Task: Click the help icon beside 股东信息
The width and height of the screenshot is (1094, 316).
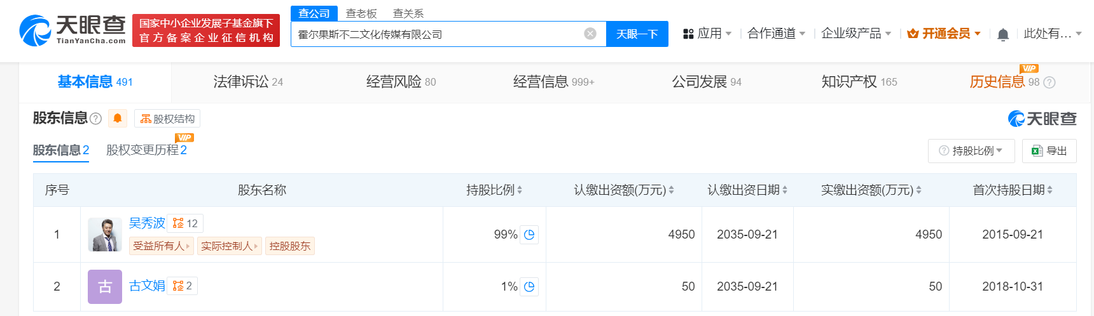Action: pos(96,119)
